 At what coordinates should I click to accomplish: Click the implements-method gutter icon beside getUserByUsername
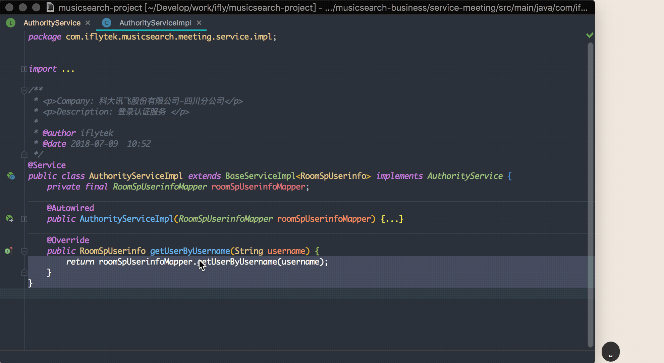[9, 251]
